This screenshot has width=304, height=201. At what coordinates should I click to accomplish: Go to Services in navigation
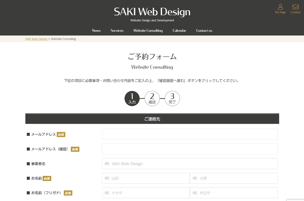coord(117,30)
